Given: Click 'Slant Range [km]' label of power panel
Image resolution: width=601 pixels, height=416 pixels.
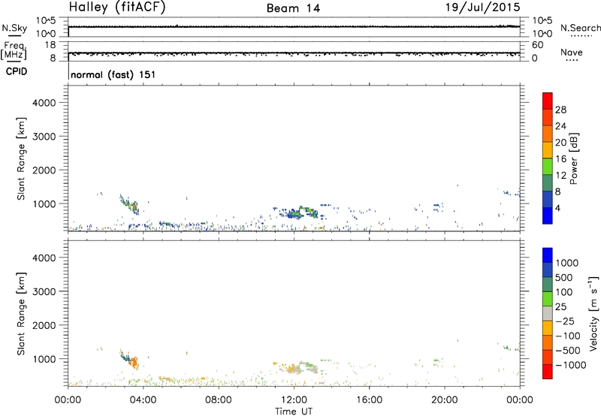Looking at the screenshot, I should (x=21, y=158).
